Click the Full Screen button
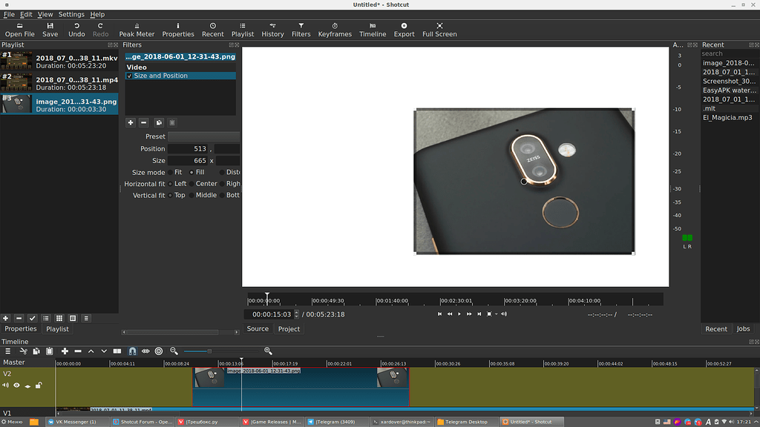 [x=441, y=28]
